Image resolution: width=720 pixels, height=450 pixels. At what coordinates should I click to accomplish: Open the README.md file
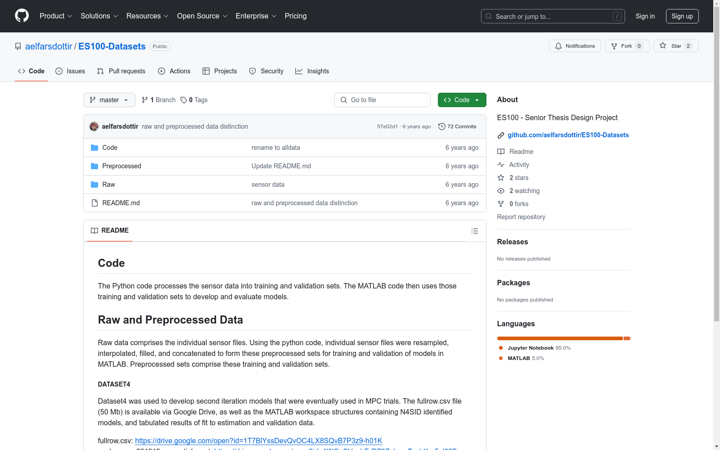pyautogui.click(x=121, y=203)
